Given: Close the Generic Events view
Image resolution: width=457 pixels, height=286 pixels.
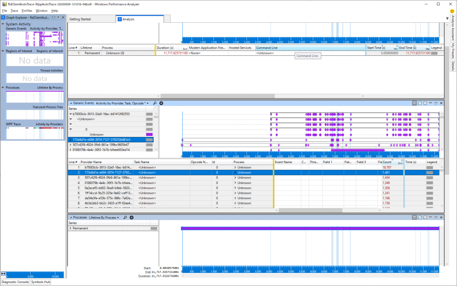Looking at the screenshot, I should pyautogui.click(x=441, y=103).
